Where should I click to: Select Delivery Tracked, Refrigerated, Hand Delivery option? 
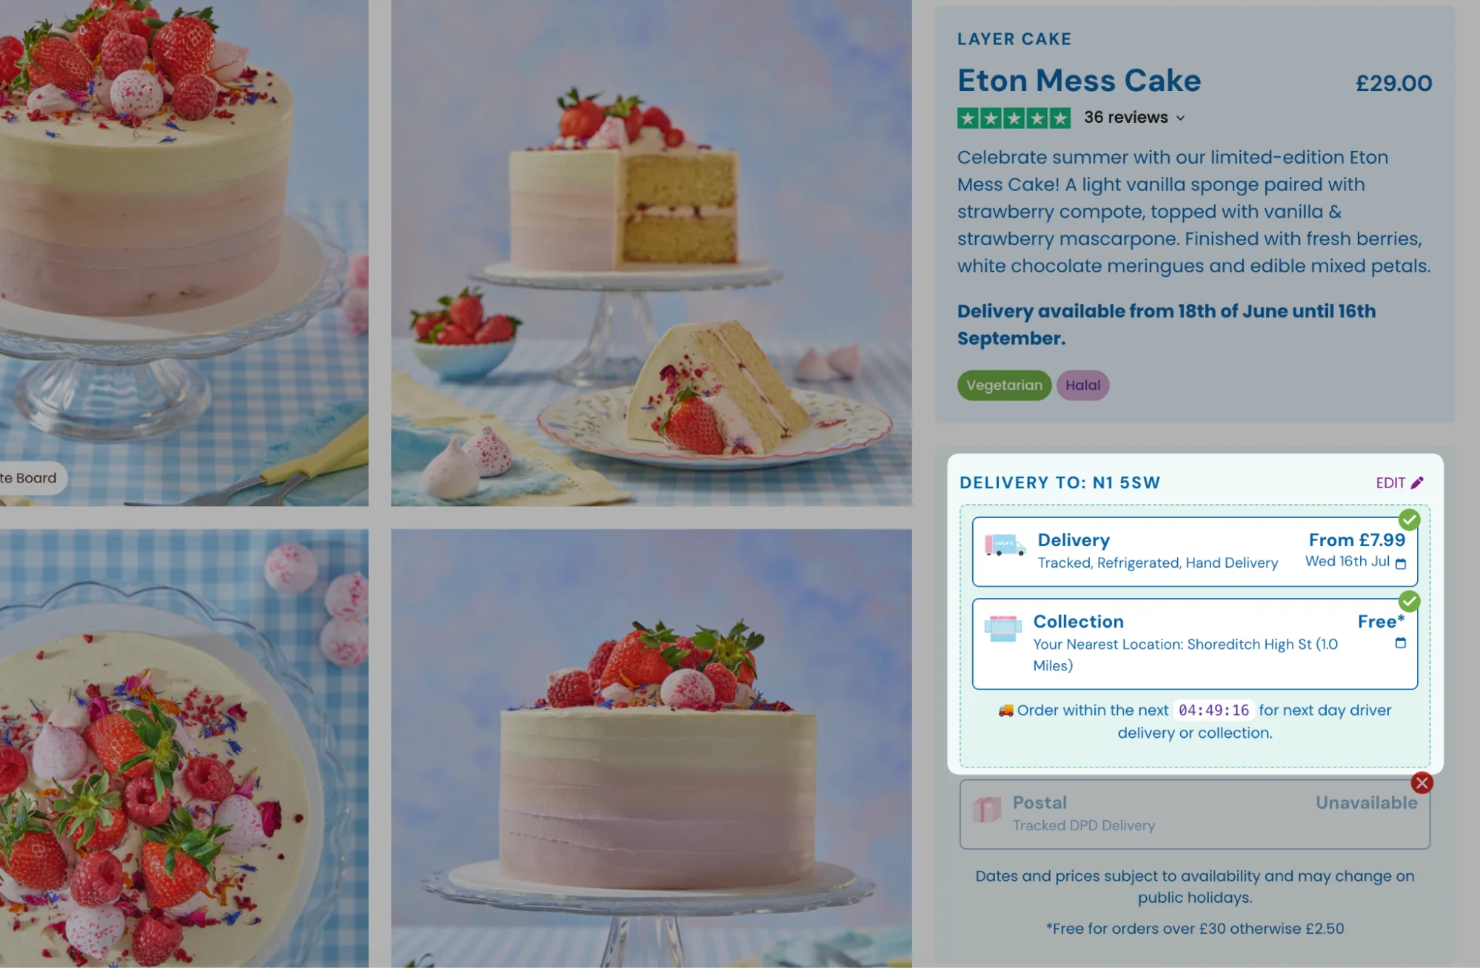(1194, 551)
